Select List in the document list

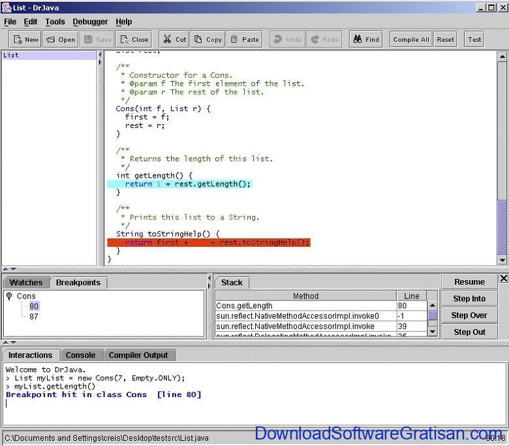pyautogui.click(x=50, y=56)
